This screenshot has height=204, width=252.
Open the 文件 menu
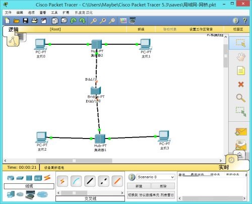pos(8,13)
